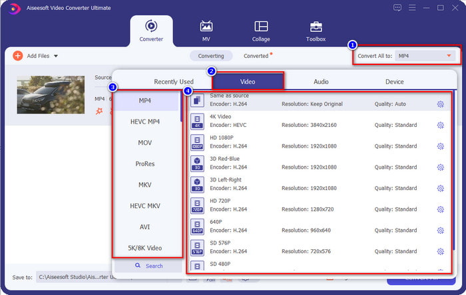Select the Recently Used format tab
The image size is (466, 295).
174,82
